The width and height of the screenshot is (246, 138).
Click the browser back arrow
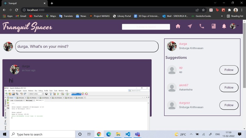[x=4, y=10]
